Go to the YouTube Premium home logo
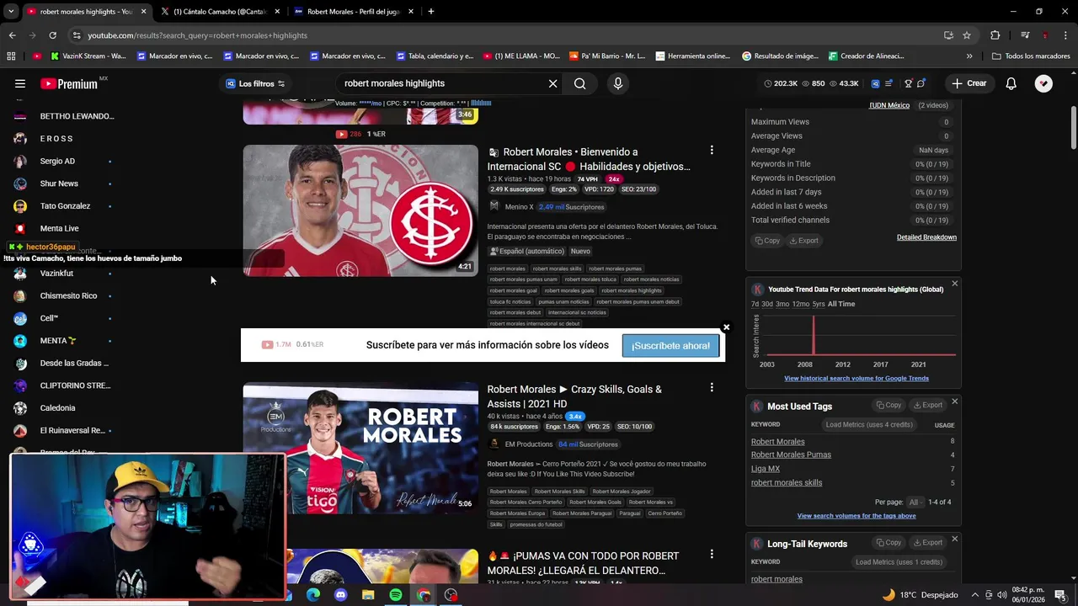Viewport: 1078px width, 606px height. tap(69, 83)
